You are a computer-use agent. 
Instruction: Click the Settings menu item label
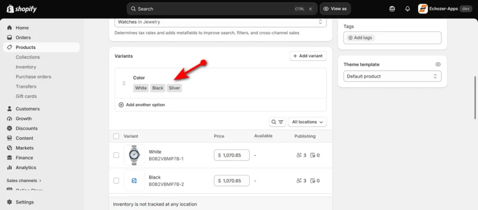tap(25, 202)
